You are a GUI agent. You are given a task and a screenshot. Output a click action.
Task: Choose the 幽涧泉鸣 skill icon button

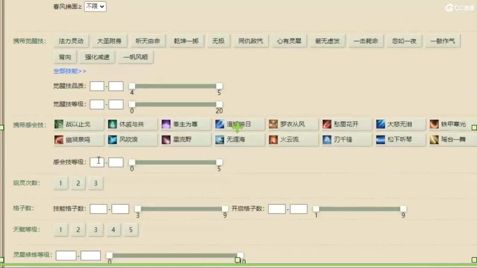pos(79,140)
